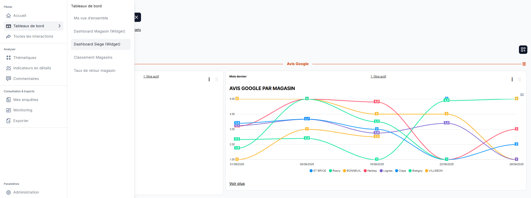Delete Avis Google section with trash icon
Viewport: 531px width, 198px height.
[x=524, y=64]
